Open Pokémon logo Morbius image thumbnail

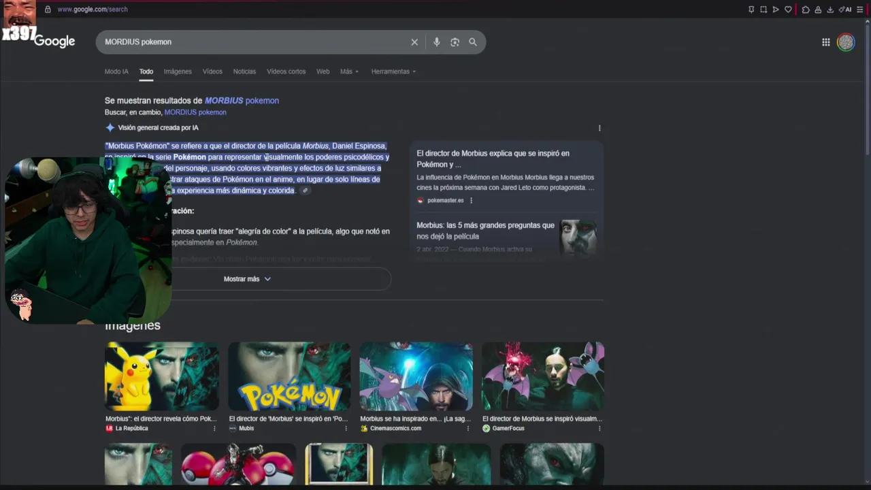(x=289, y=377)
